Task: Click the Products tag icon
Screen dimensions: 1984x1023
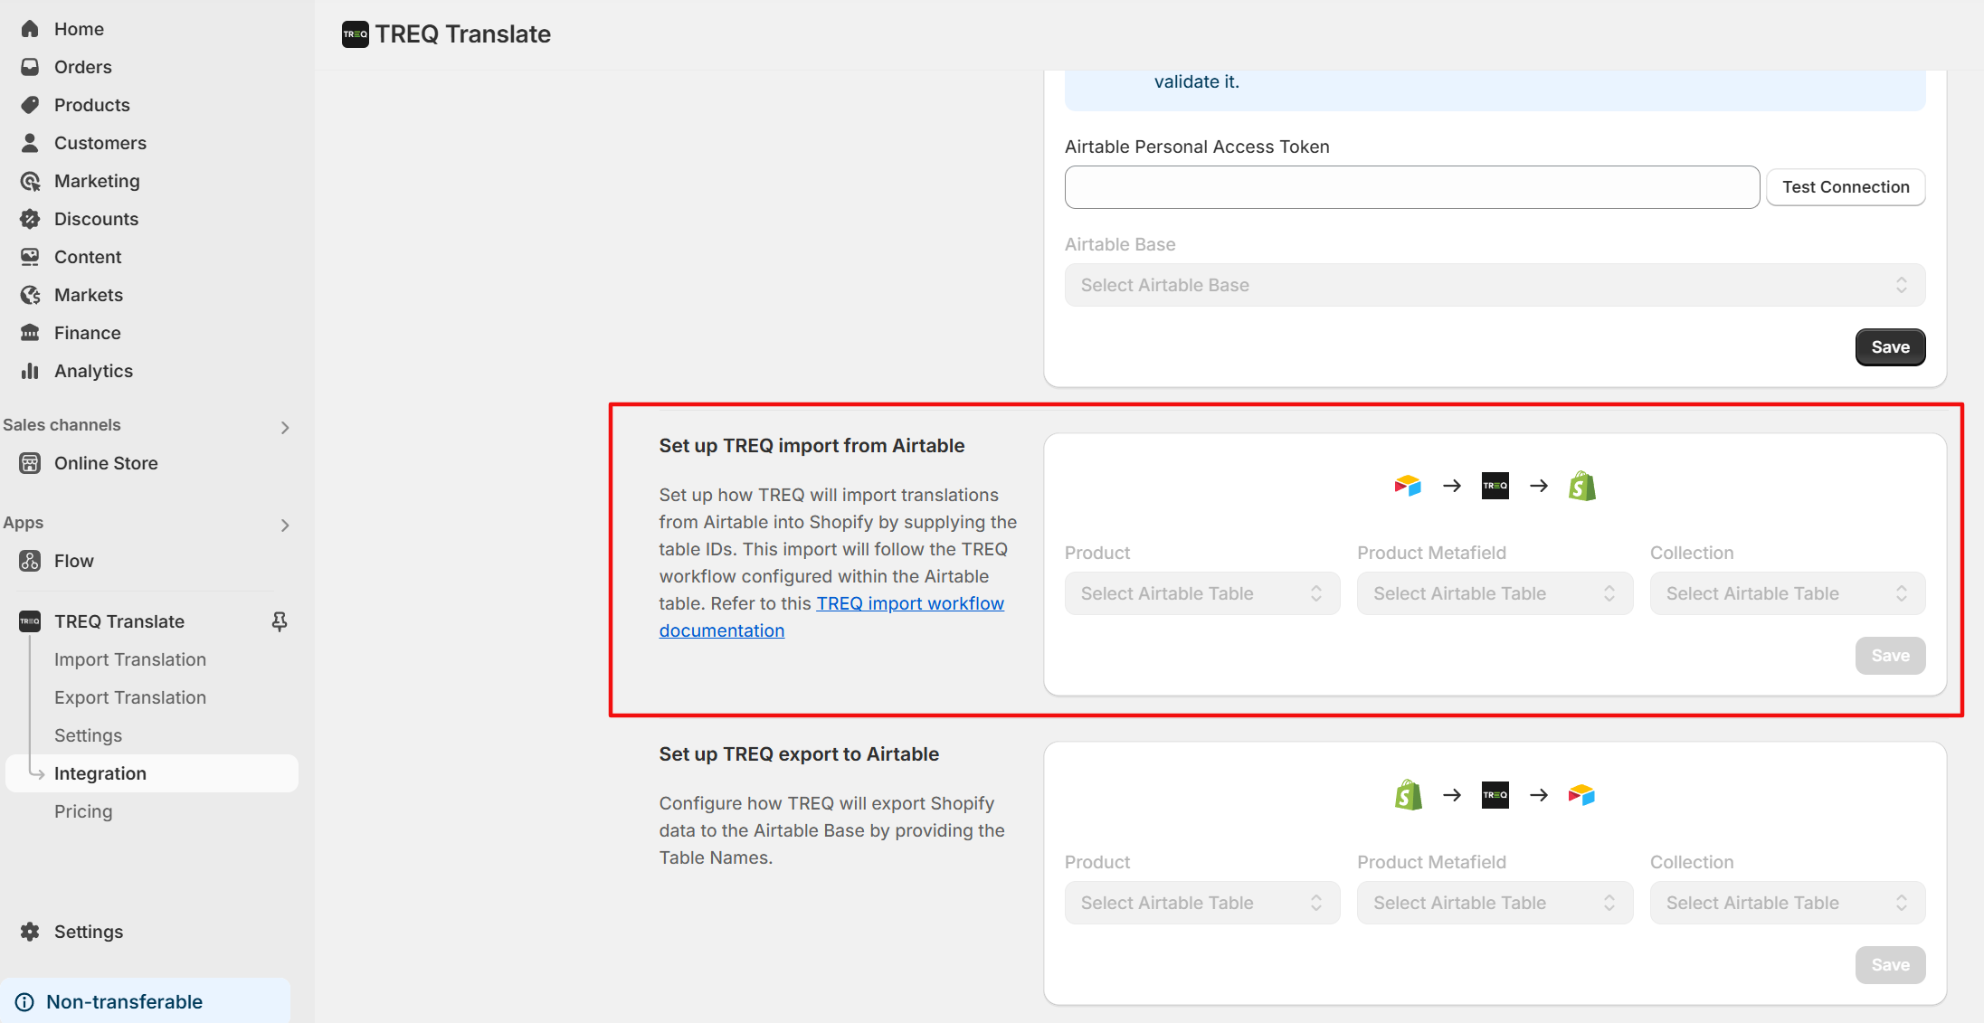Action: point(30,105)
